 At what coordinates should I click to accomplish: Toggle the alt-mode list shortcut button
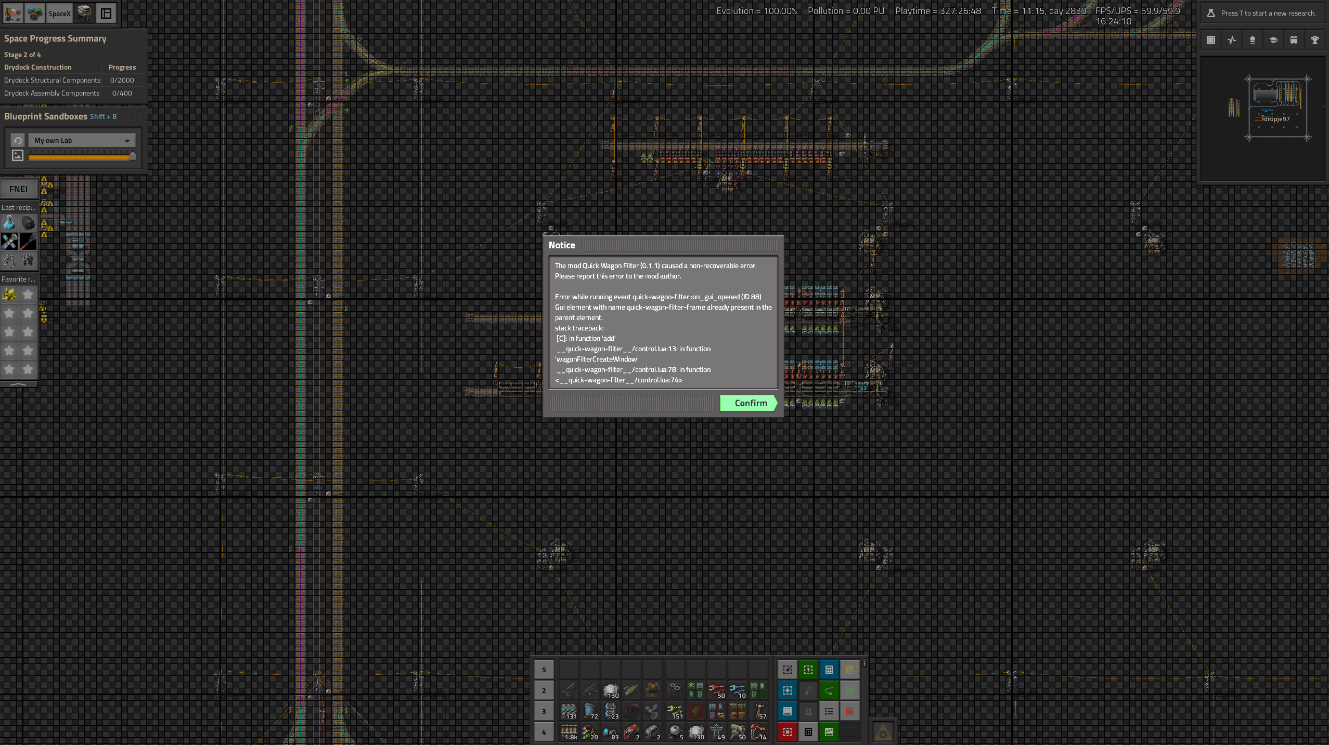click(829, 711)
